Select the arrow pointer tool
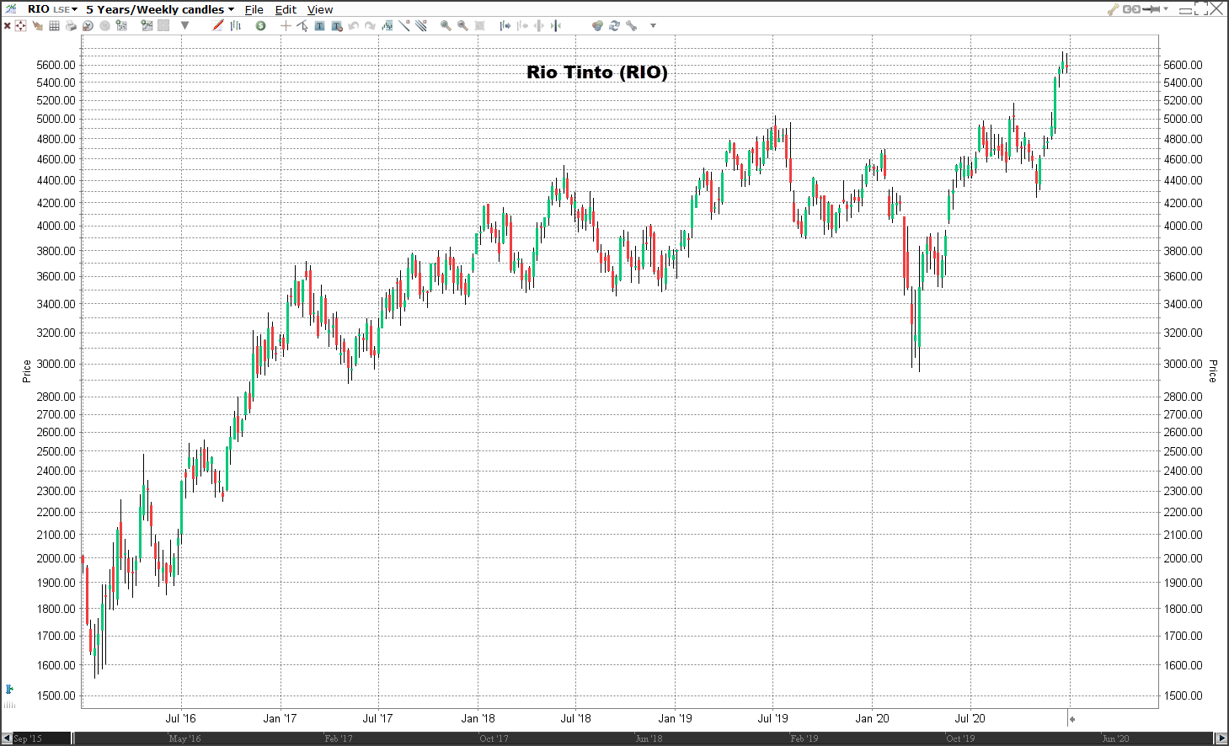This screenshot has height=746, width=1229. [302, 26]
